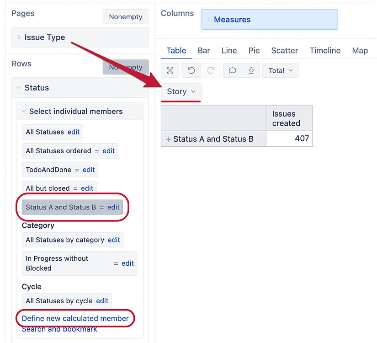Open the Story issue type dropdown
Image resolution: width=377 pixels, height=343 pixels.
[181, 91]
